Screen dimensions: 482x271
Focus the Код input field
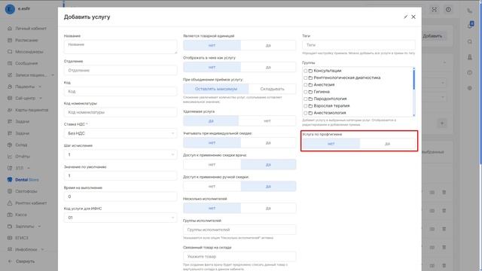(x=120, y=92)
